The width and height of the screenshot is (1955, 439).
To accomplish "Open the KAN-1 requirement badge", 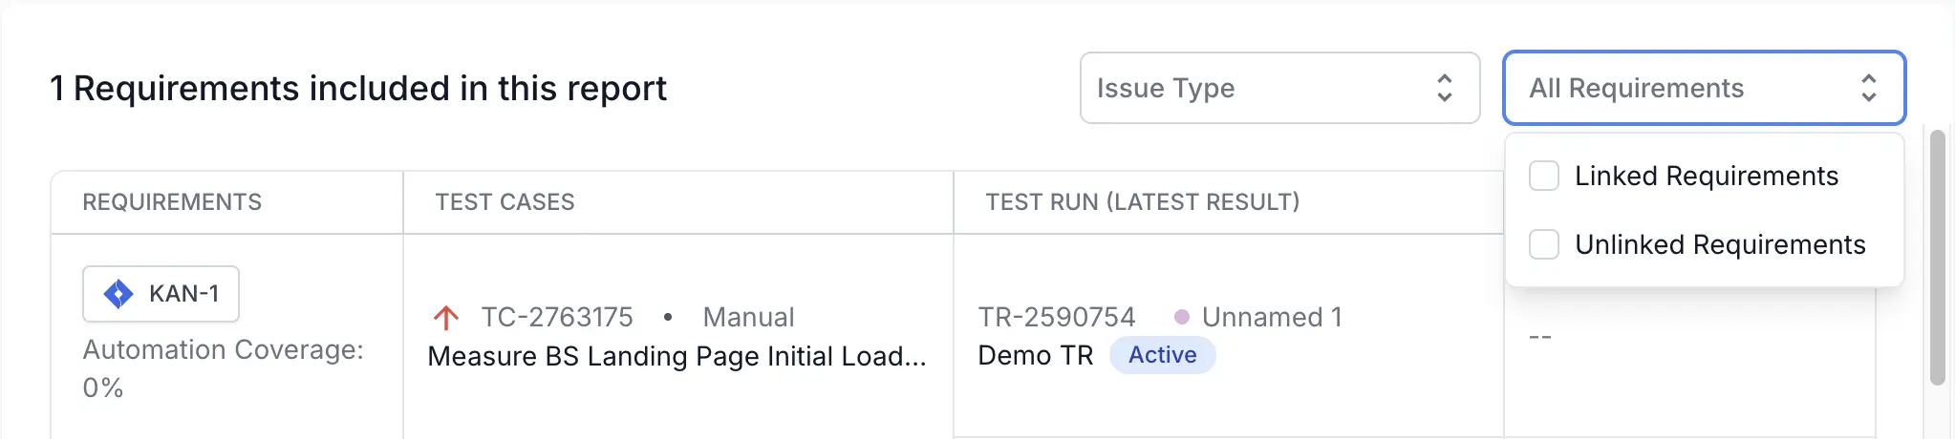I will click(161, 294).
